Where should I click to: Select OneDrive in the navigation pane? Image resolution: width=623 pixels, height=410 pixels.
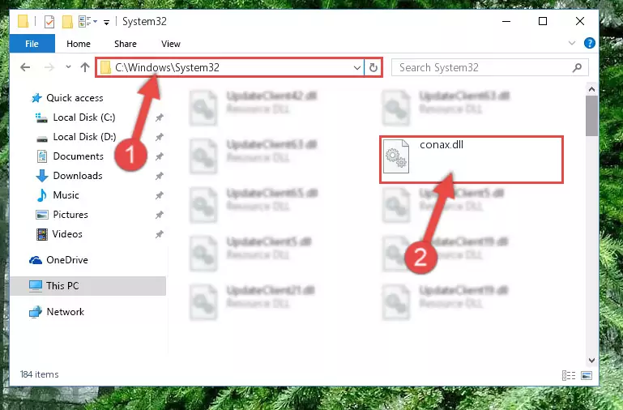tap(67, 260)
